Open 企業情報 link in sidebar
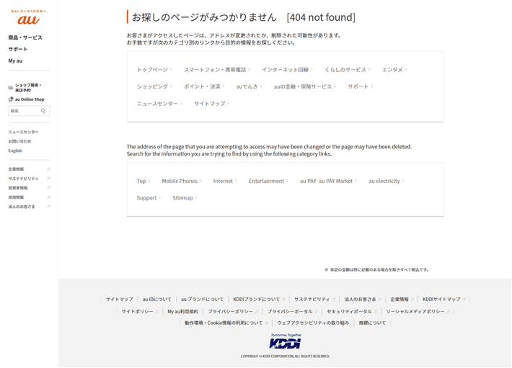512x368 pixels. coord(16,169)
